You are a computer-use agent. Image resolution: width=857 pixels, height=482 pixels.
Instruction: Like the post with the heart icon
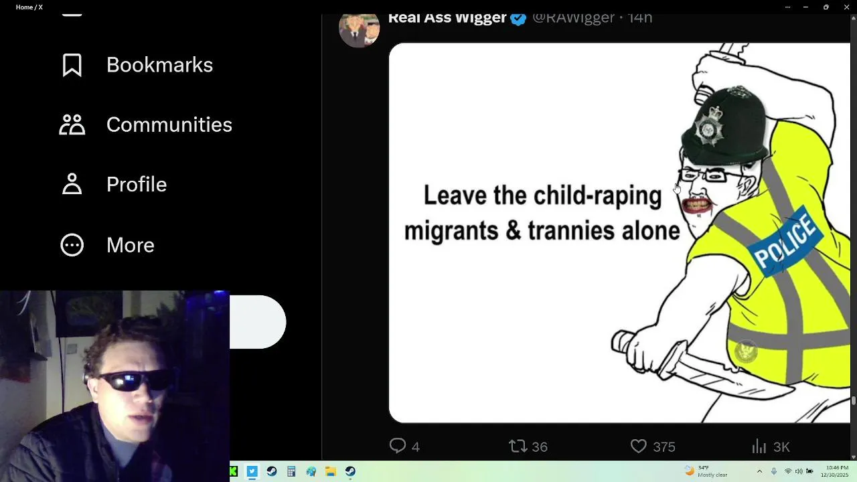click(639, 446)
